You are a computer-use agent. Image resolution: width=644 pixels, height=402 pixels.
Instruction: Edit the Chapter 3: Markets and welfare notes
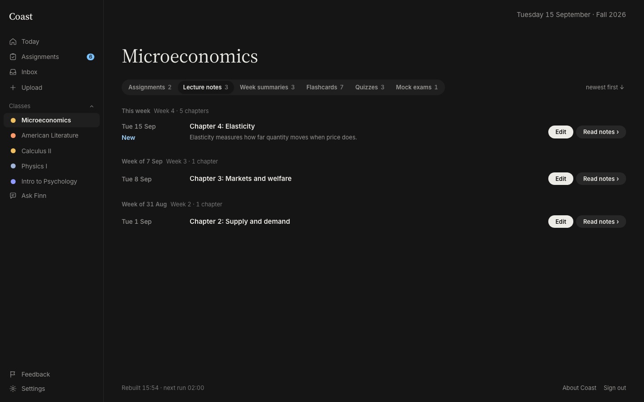point(560,179)
